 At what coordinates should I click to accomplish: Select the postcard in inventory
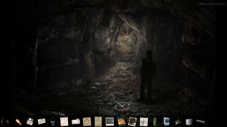click(41, 121)
